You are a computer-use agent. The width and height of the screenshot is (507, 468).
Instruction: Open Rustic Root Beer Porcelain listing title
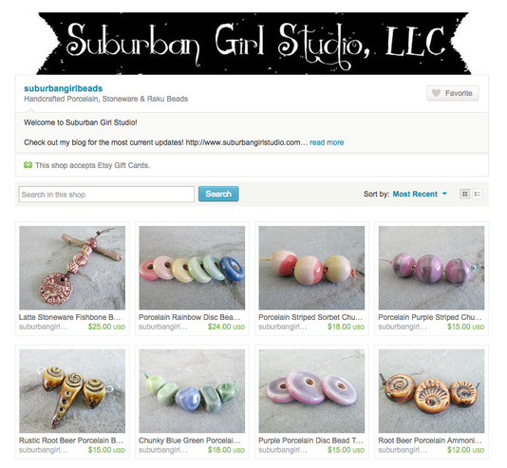tap(71, 440)
